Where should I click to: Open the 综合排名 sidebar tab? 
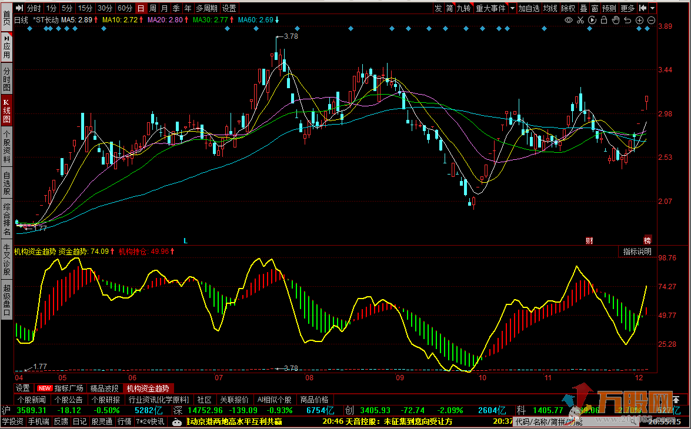point(6,219)
